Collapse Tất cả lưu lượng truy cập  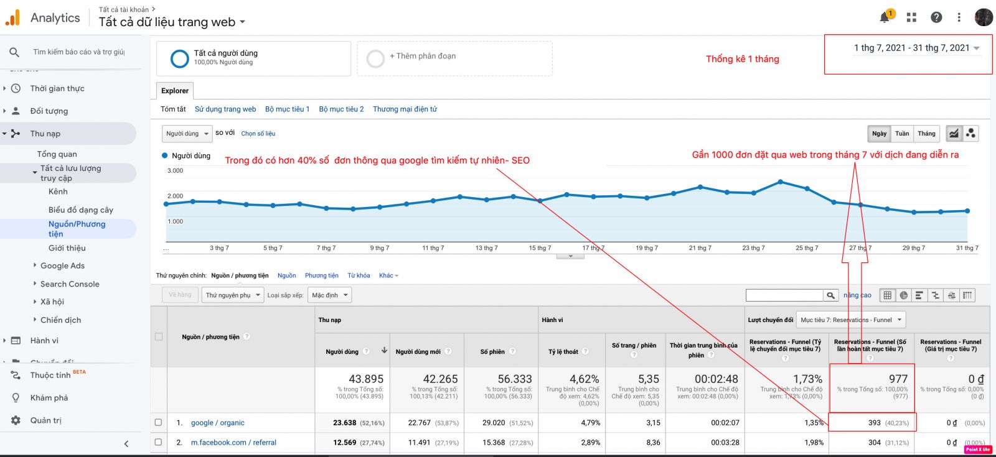point(35,172)
